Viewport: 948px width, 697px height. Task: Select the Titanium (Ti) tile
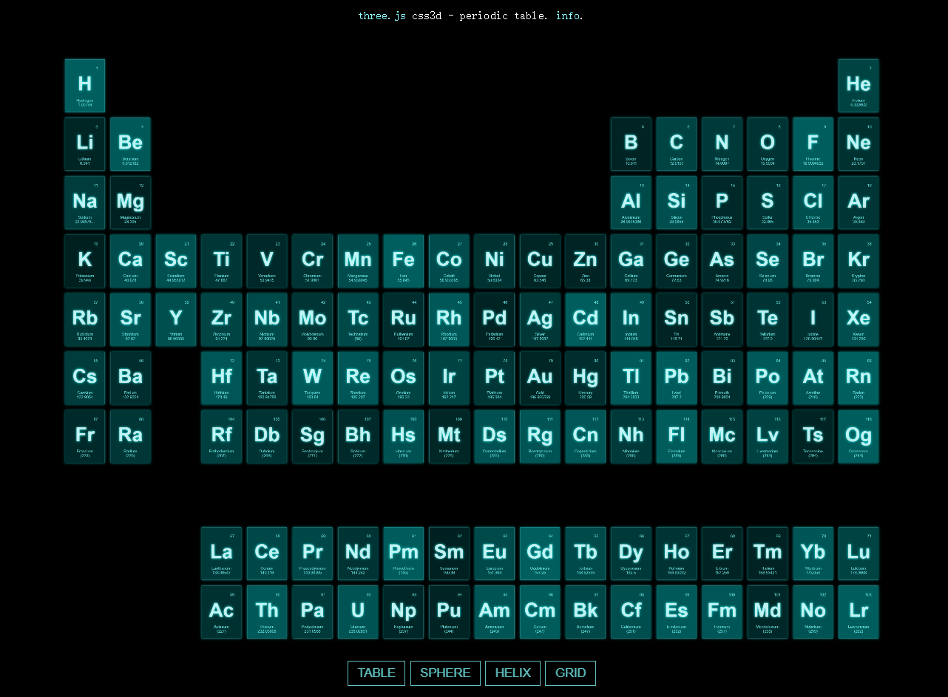coord(221,261)
